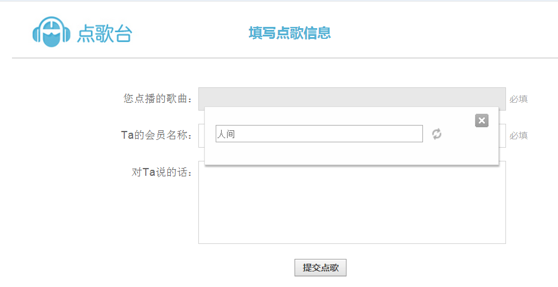The height and width of the screenshot is (287, 558).
Task: Click the 对Ta说的话 label
Action: (x=162, y=172)
